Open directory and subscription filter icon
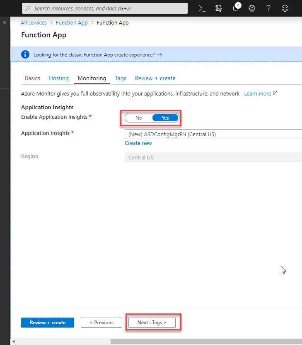The width and height of the screenshot is (302, 345). (219, 8)
